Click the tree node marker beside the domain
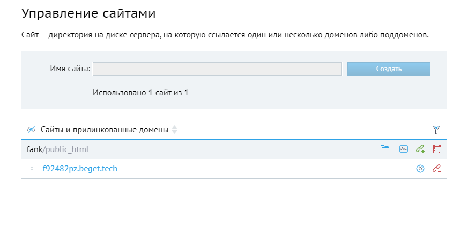The height and width of the screenshot is (234, 468). pyautogui.click(x=32, y=169)
